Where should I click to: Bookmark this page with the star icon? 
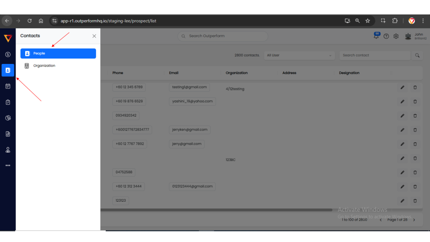coord(368,21)
